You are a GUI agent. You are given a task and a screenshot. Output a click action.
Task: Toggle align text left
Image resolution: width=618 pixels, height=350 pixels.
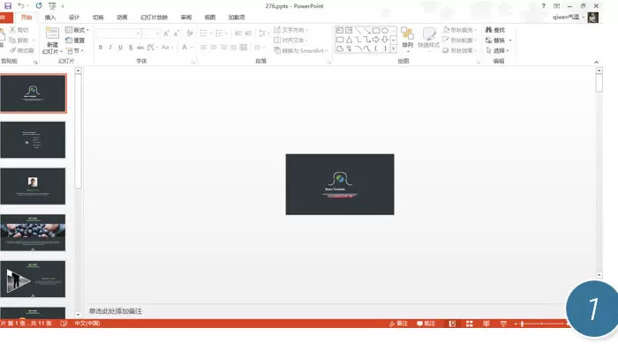(204, 48)
